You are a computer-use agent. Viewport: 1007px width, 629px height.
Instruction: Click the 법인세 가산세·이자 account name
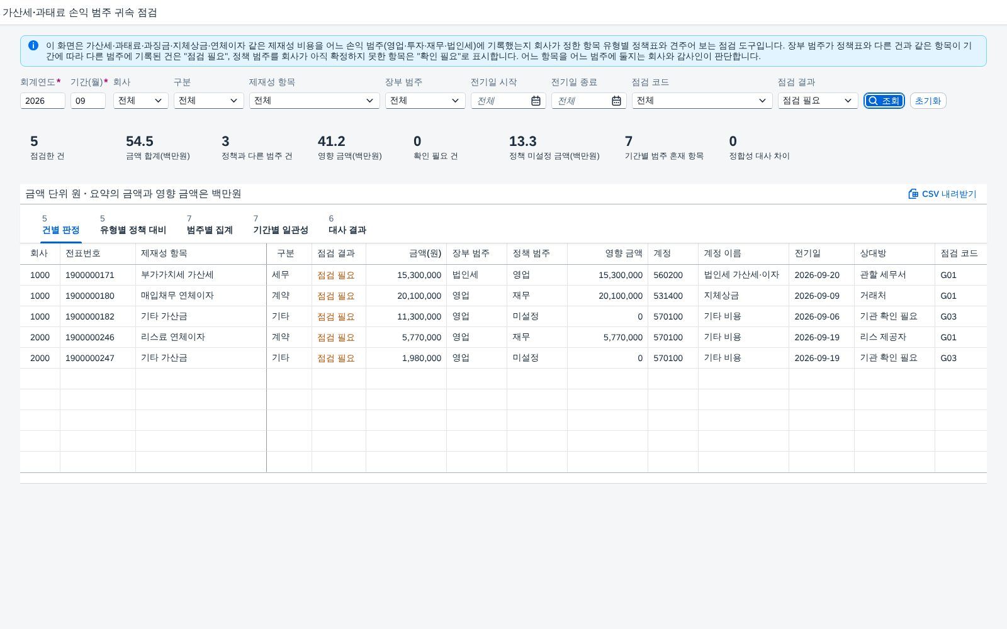tap(741, 275)
